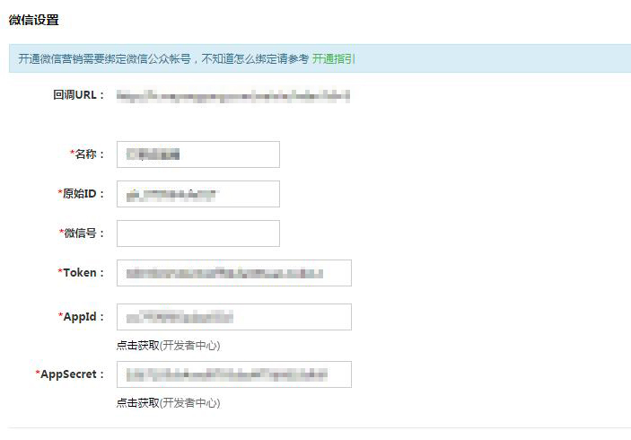Click the Token field label
The image size is (631, 440).
pyautogui.click(x=83, y=273)
